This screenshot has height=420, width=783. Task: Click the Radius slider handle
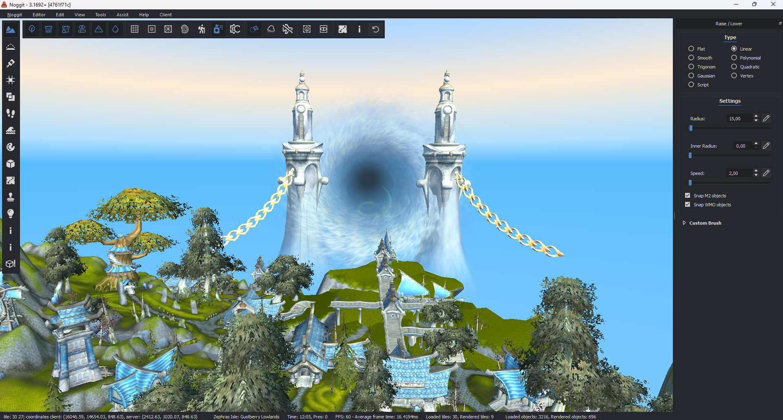(691, 128)
